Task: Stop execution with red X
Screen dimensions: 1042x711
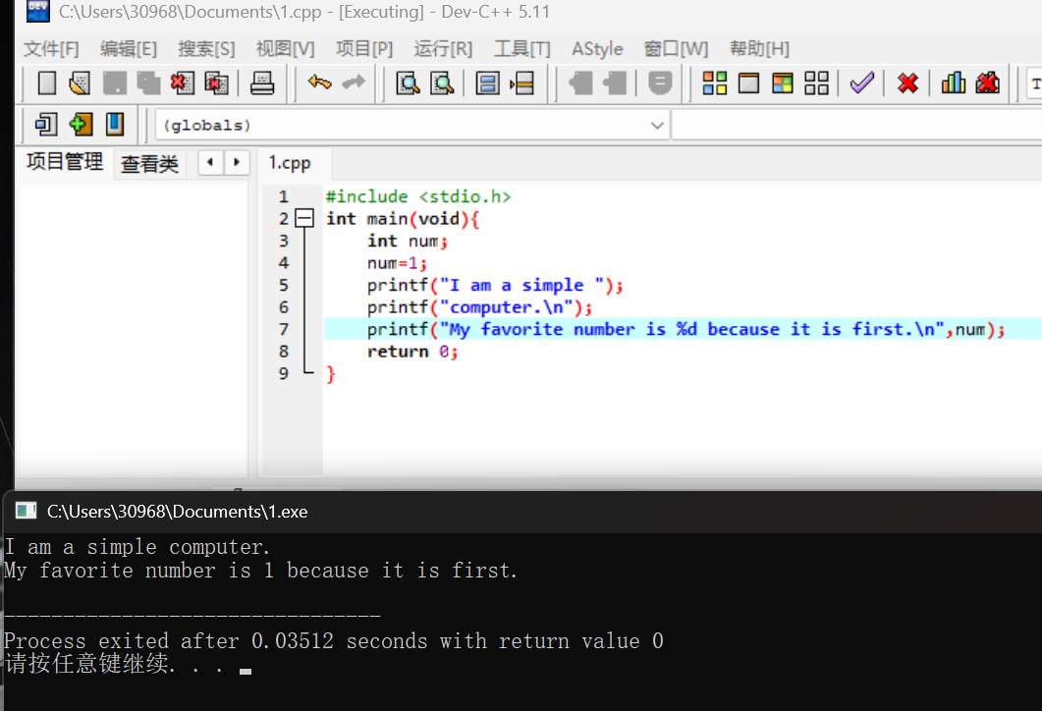Action: point(907,83)
